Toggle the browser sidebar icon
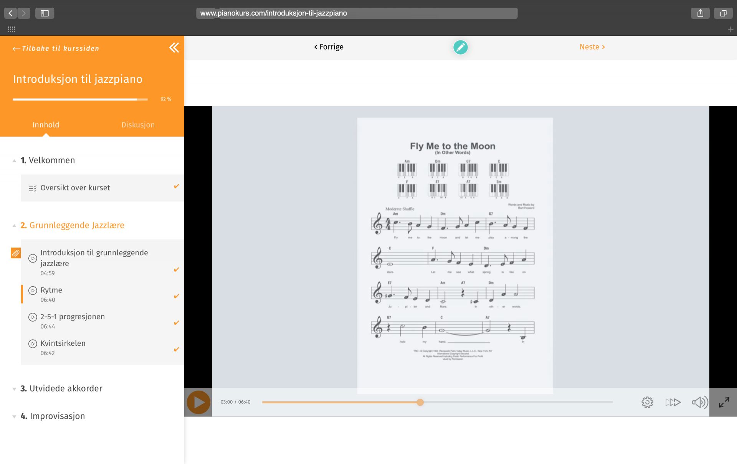Image resolution: width=737 pixels, height=464 pixels. tap(45, 13)
